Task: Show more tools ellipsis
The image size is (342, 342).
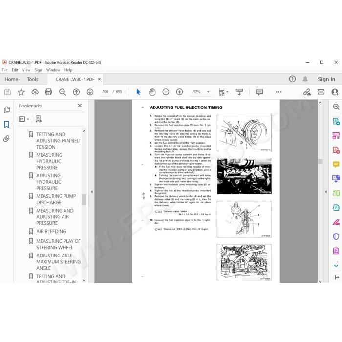Action: [279, 92]
